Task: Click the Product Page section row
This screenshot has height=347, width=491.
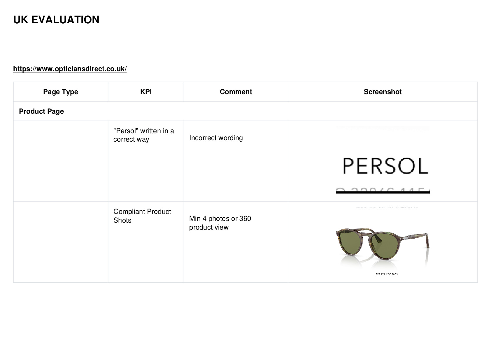Action: click(x=245, y=111)
